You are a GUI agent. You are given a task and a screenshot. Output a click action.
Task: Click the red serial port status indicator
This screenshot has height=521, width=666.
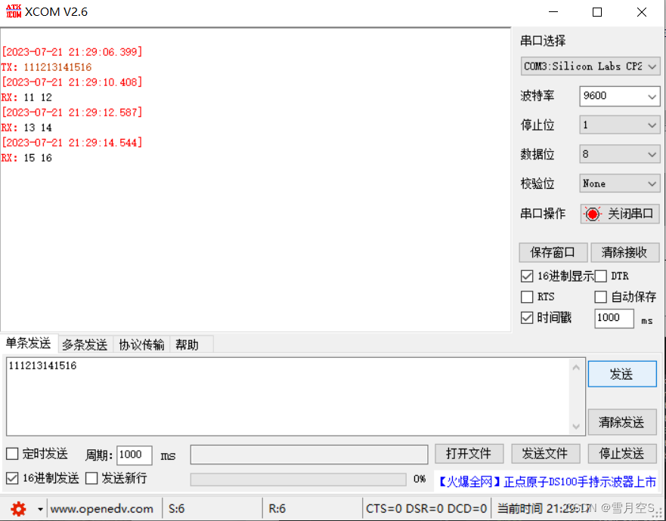pos(592,214)
